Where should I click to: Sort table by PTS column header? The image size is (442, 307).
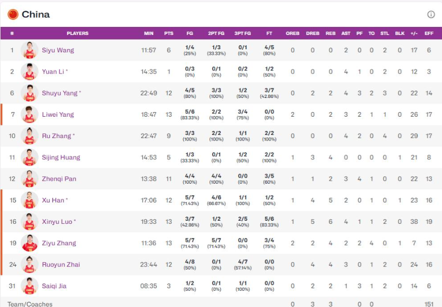(x=168, y=33)
